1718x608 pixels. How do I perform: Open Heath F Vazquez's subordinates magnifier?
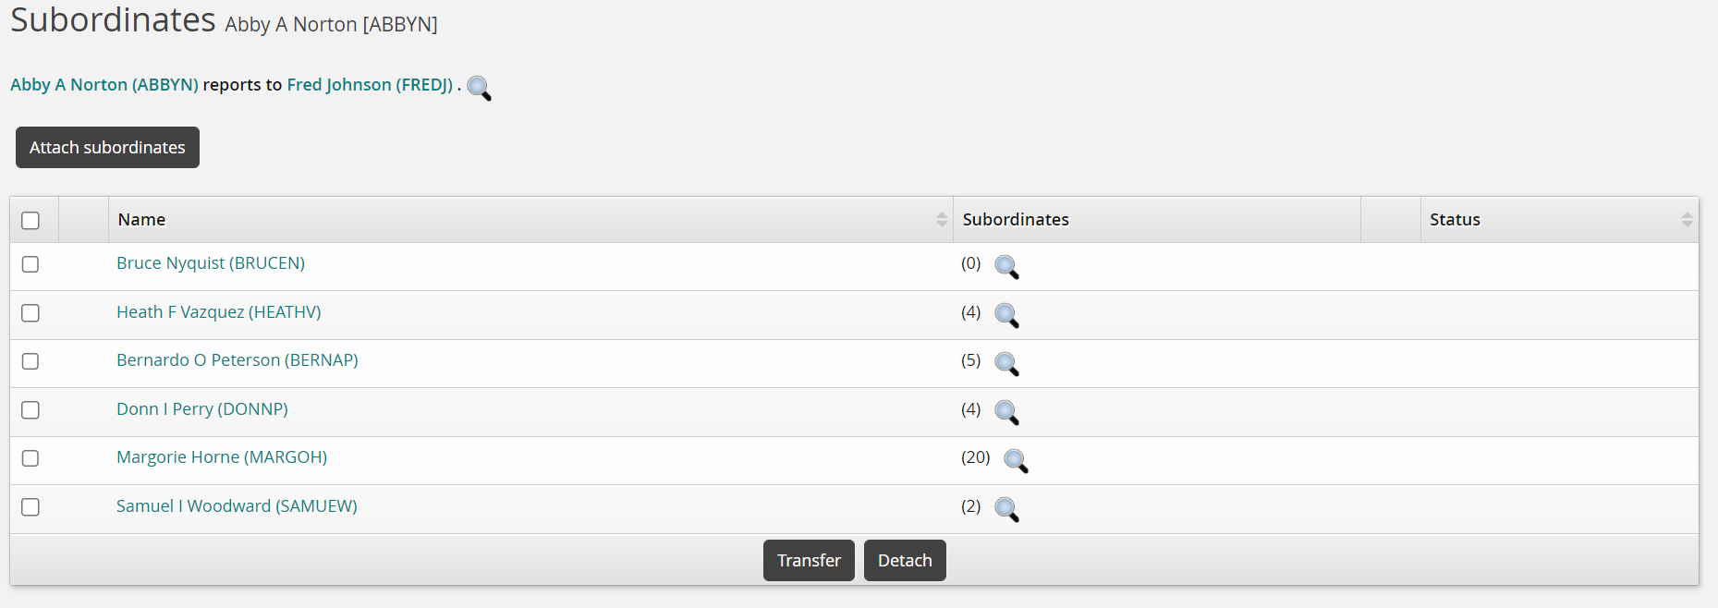[1006, 316]
